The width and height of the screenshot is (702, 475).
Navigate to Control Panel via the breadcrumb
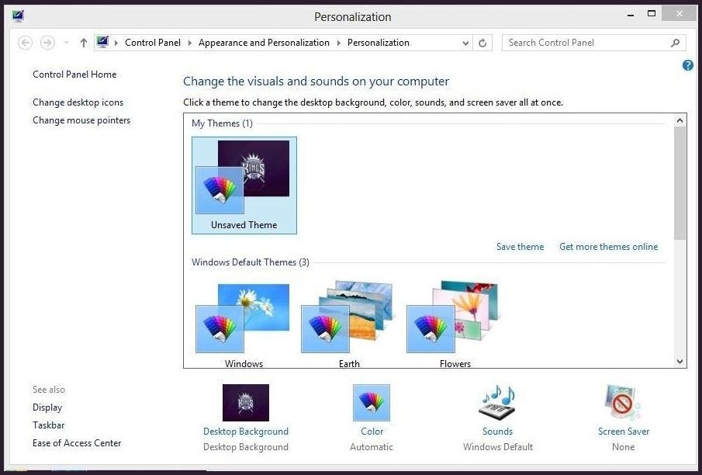(x=152, y=43)
